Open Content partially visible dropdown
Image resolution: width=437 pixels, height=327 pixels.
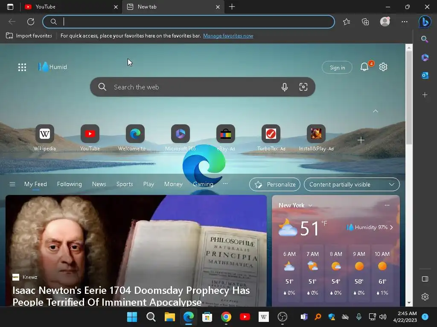pyautogui.click(x=352, y=184)
